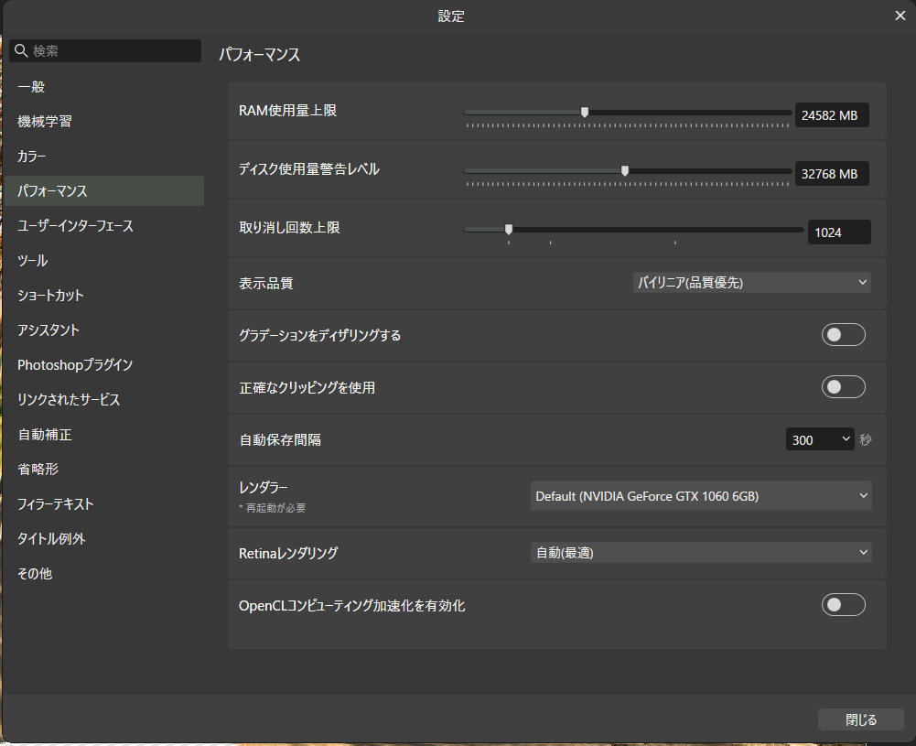
Task: Open the 表示品質 dropdown
Action: [750, 283]
